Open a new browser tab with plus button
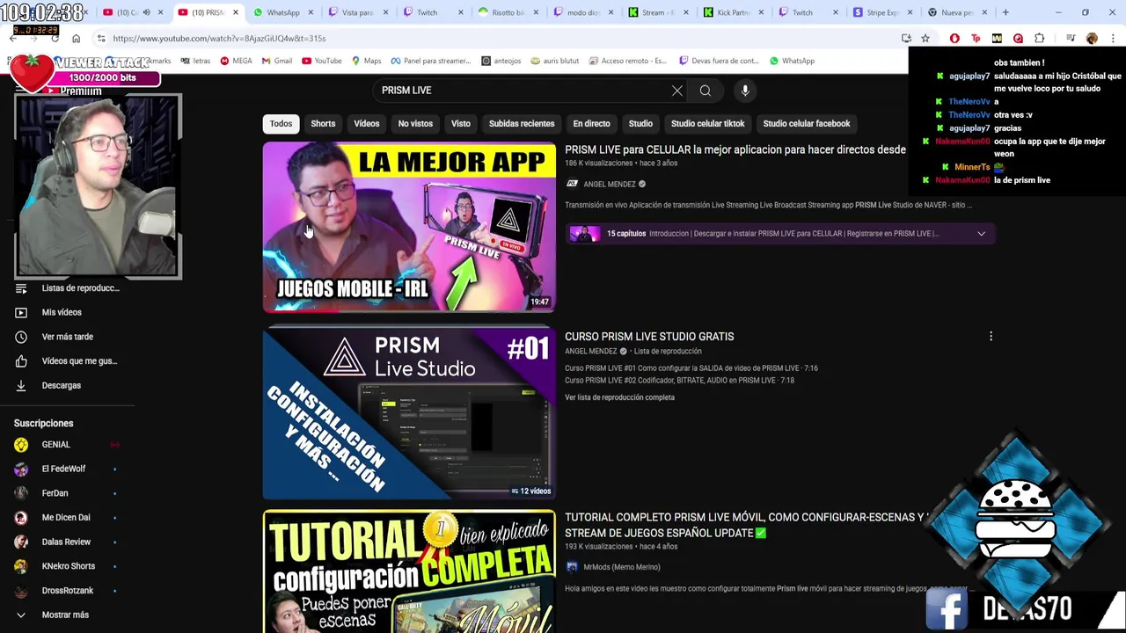1126x633 pixels. point(1005,12)
